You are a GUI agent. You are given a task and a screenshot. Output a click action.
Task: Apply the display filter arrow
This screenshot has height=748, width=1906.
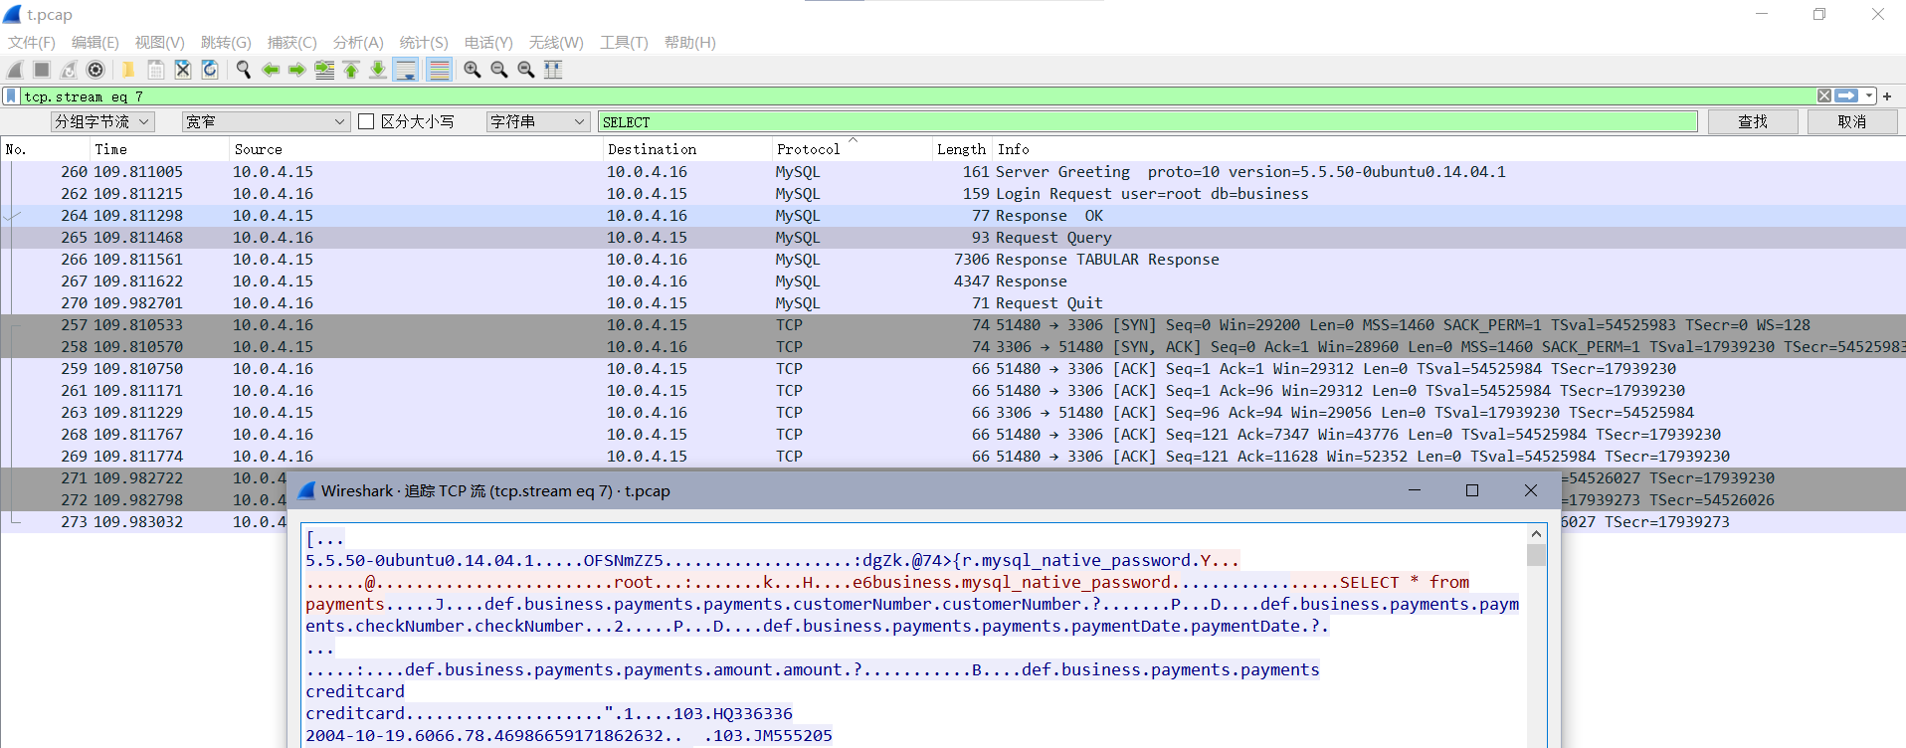point(1846,95)
